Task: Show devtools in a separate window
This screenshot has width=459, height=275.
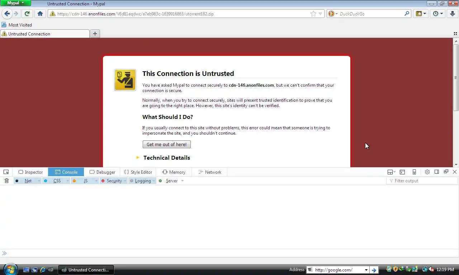Action: pyautogui.click(x=446, y=172)
